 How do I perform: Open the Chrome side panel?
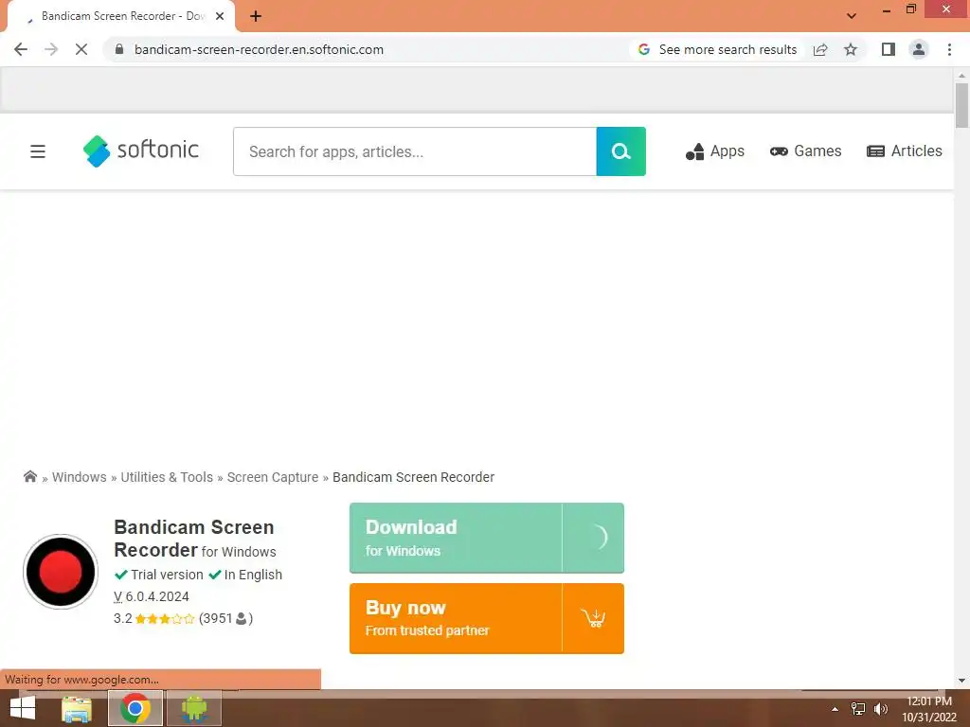coord(889,49)
